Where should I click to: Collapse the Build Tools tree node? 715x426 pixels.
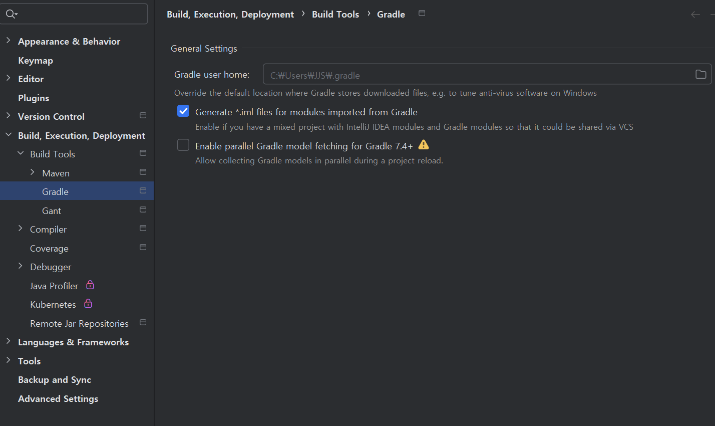[21, 153]
